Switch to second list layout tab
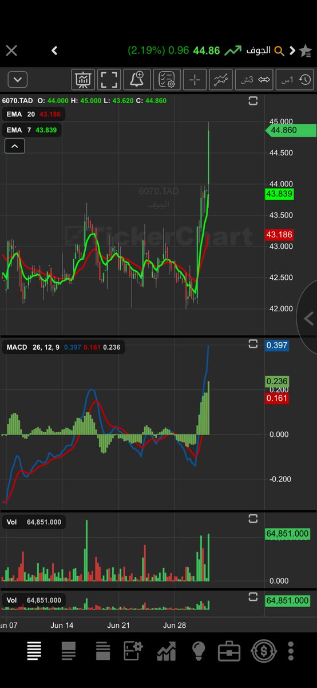Screen dimensions: 317x688 pyautogui.click(x=69, y=651)
